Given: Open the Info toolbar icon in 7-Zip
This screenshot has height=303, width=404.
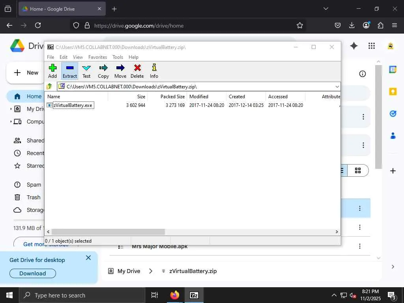Looking at the screenshot, I should (154, 71).
